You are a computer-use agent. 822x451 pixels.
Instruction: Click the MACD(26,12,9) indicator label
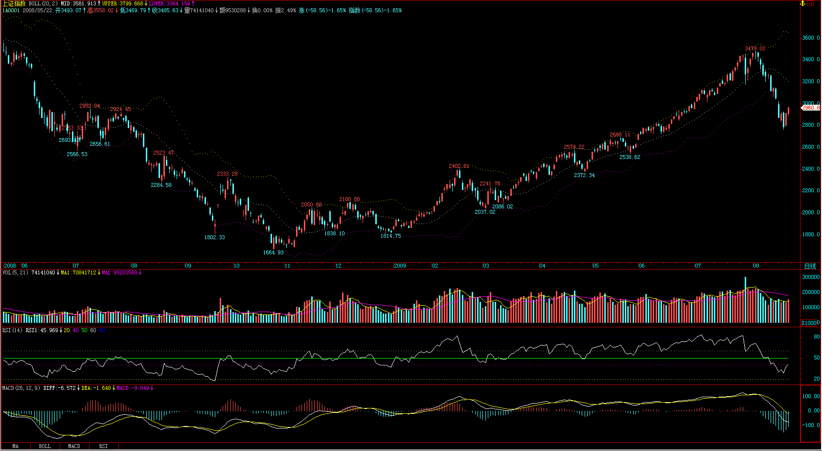pyautogui.click(x=21, y=388)
